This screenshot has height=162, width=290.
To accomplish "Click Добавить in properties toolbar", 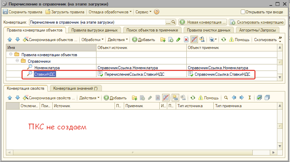I will 115,98.
